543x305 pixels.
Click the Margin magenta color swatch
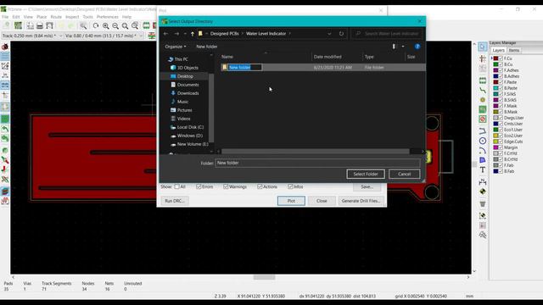tap(495, 147)
